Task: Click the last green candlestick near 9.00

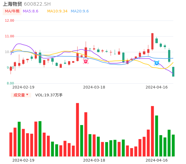Action: (173, 72)
